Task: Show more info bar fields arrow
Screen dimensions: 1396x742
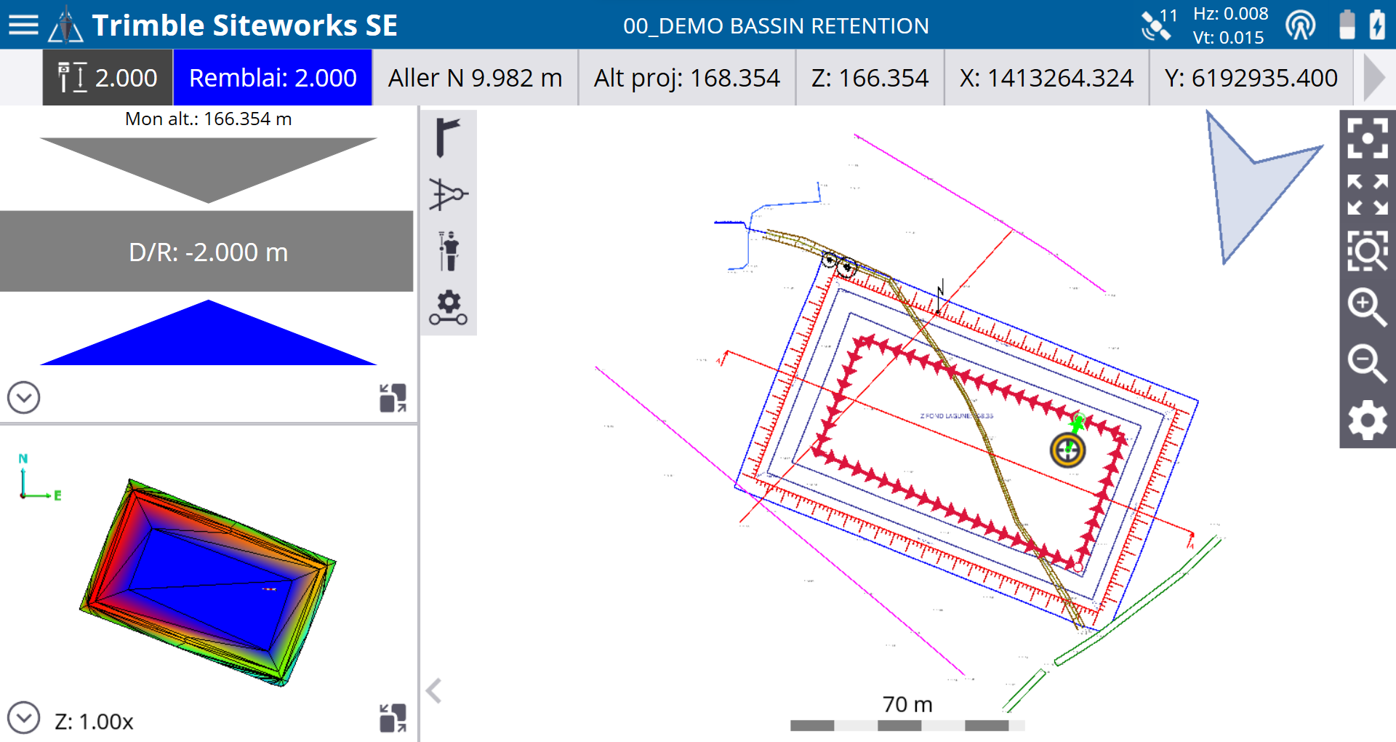Action: tap(1374, 77)
